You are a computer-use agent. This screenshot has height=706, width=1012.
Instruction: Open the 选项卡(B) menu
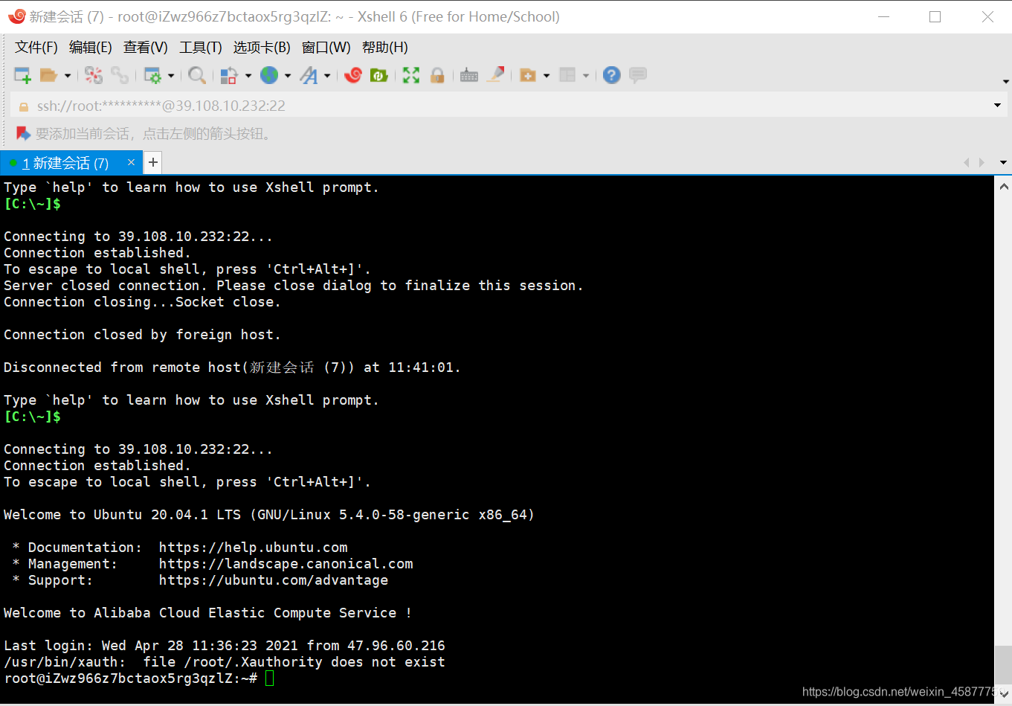tap(262, 48)
